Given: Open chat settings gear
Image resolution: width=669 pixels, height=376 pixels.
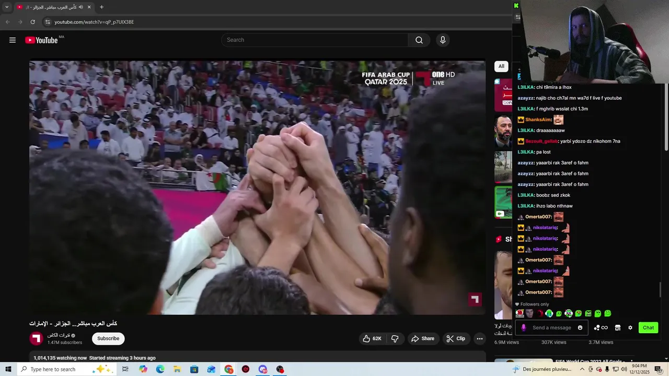Looking at the screenshot, I should pos(630,327).
